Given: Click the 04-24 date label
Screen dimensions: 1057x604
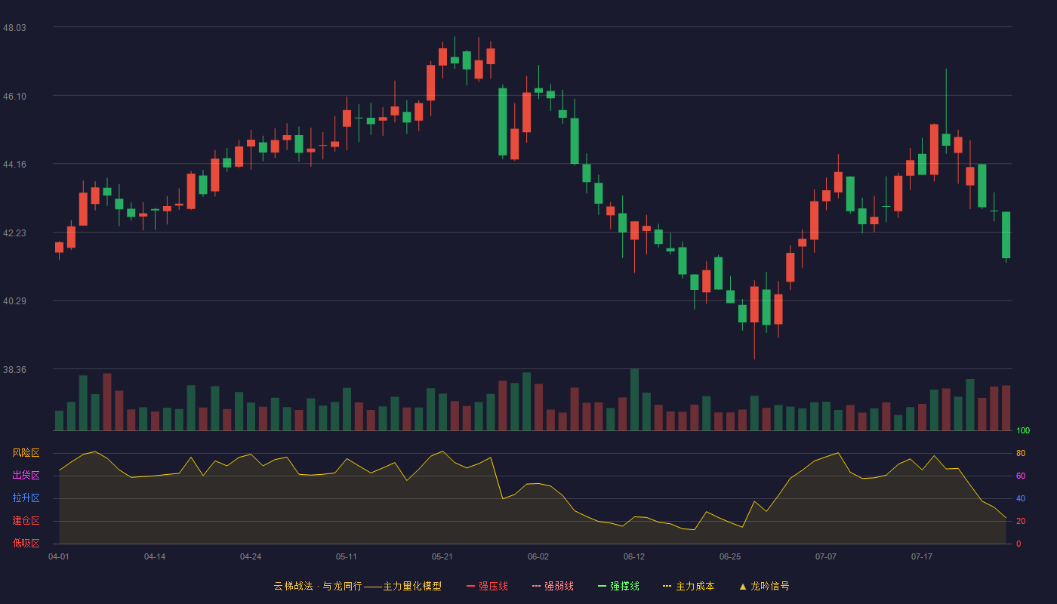Looking at the screenshot, I should [x=251, y=556].
